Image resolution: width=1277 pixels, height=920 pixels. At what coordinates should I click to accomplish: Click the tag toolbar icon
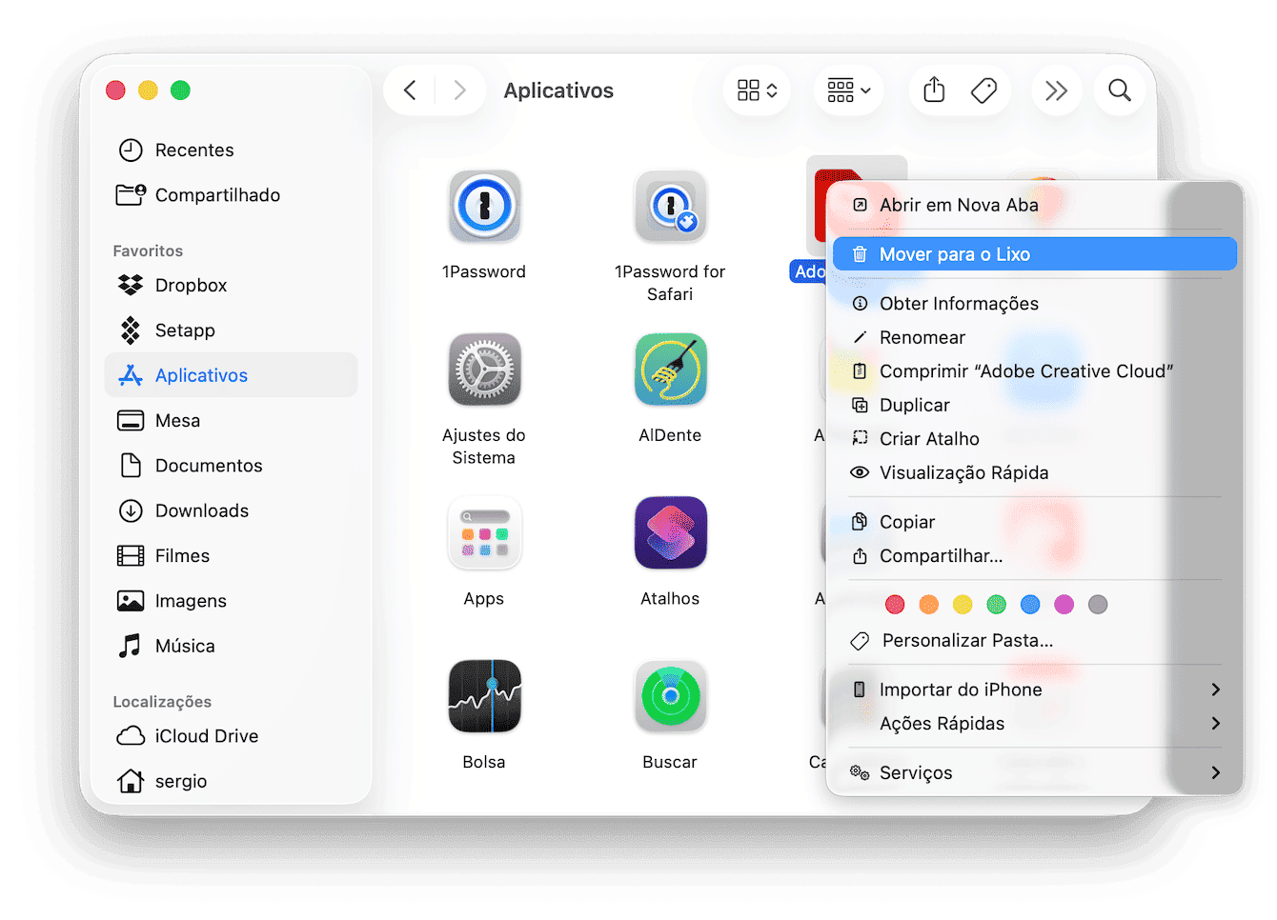pos(983,90)
